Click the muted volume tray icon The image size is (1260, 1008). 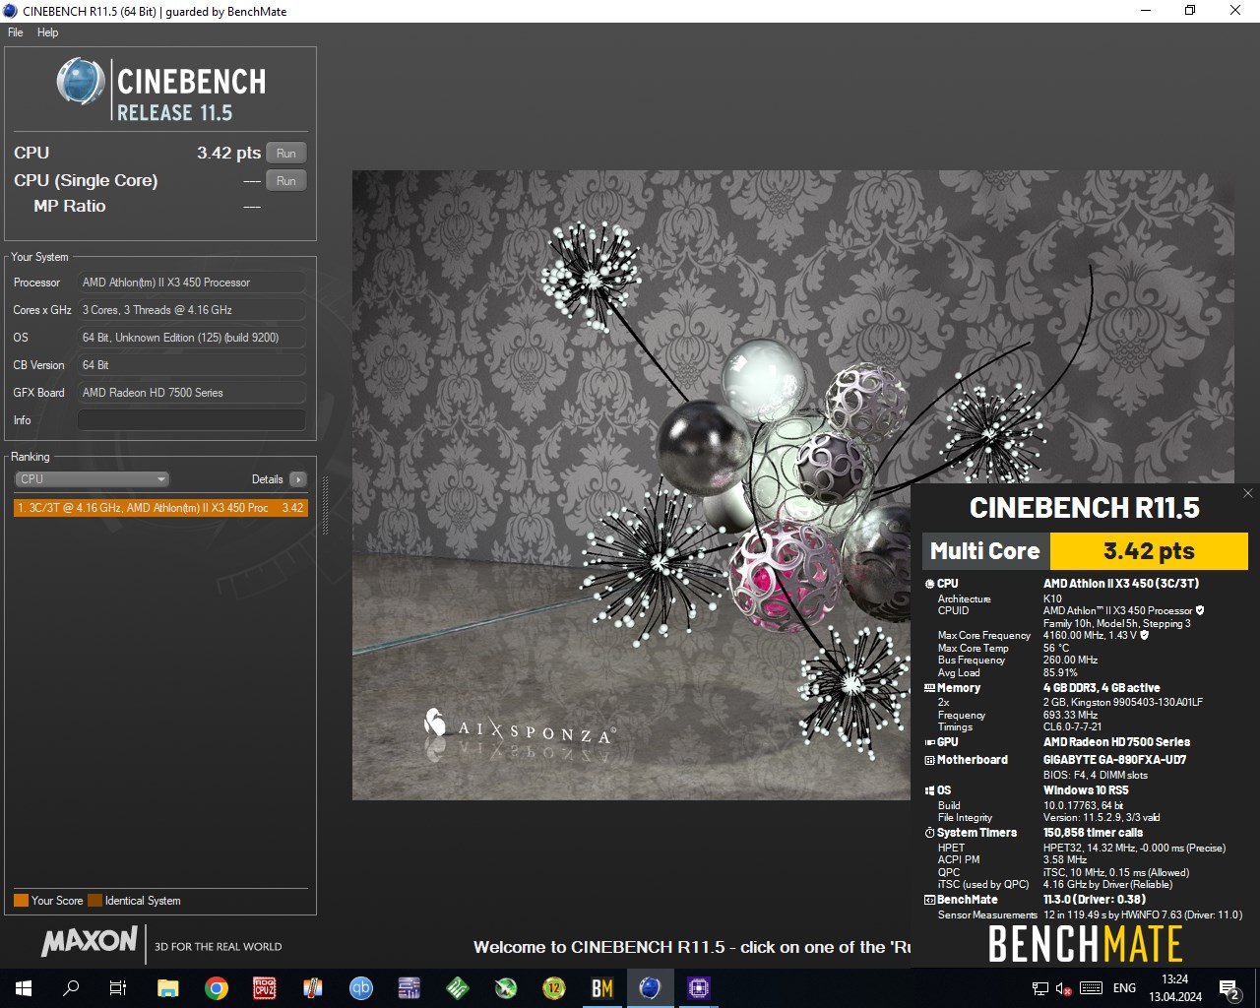[x=1064, y=988]
